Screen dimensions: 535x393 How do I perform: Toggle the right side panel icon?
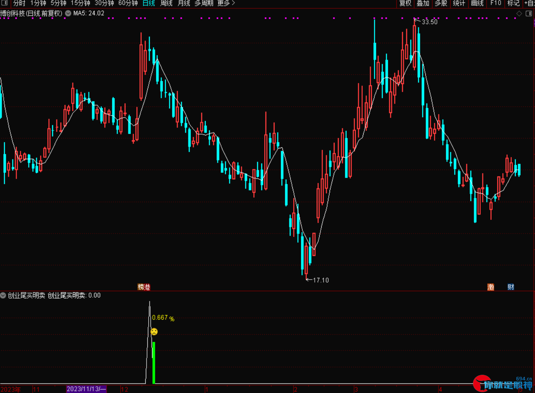(529, 14)
